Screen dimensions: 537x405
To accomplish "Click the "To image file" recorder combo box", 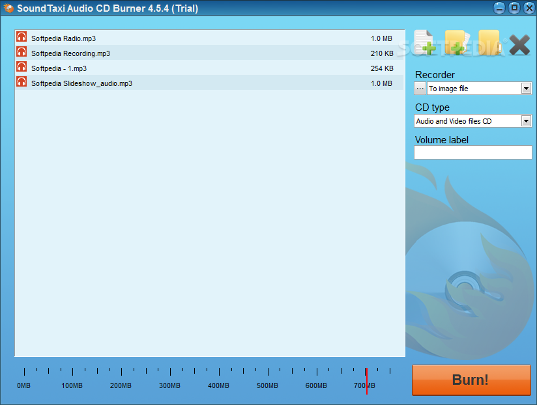I will point(479,89).
